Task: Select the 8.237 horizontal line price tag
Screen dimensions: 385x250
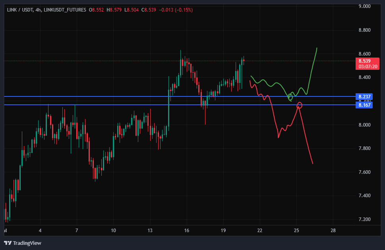Action: tap(364, 96)
